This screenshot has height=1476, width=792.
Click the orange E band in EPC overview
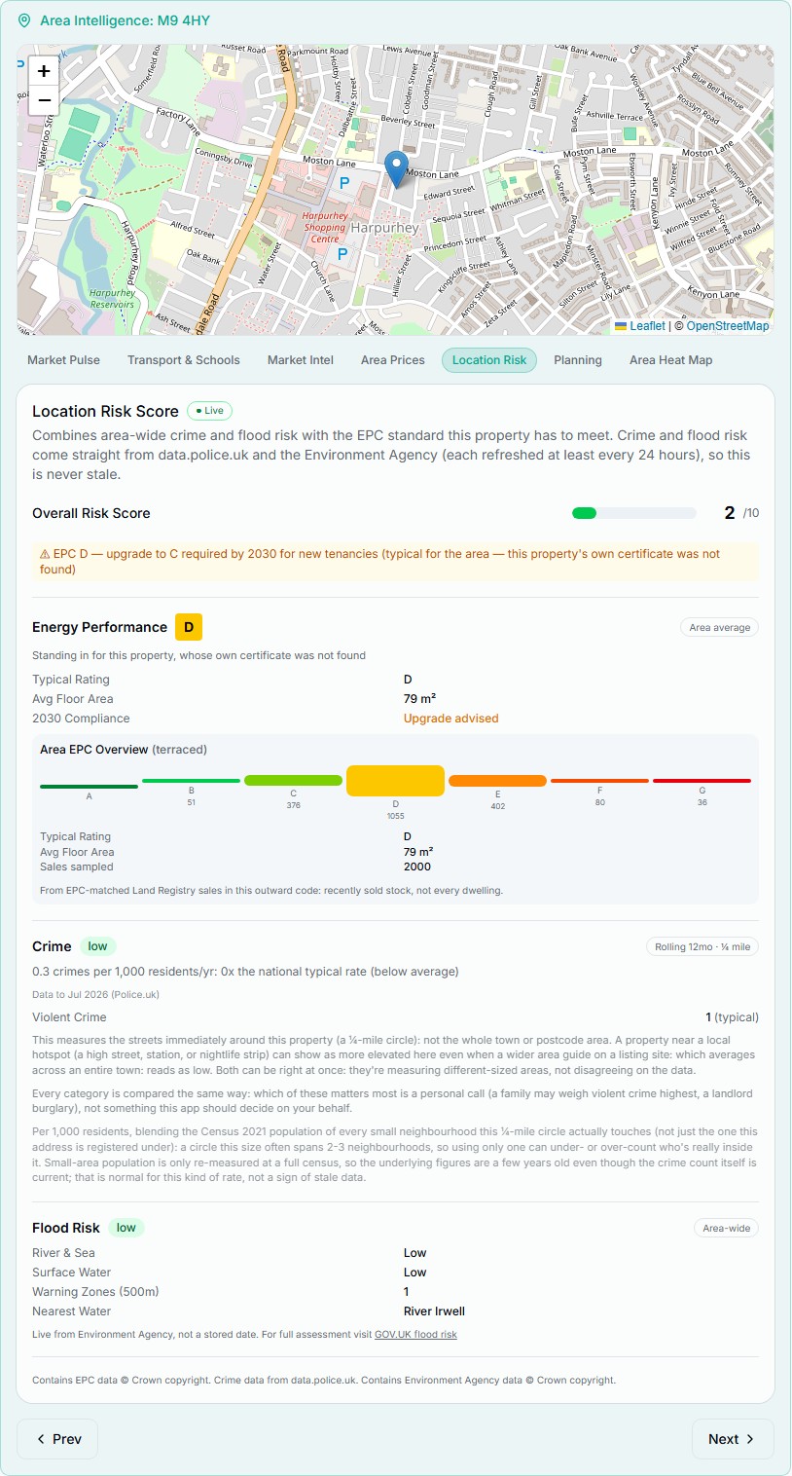coord(497,781)
